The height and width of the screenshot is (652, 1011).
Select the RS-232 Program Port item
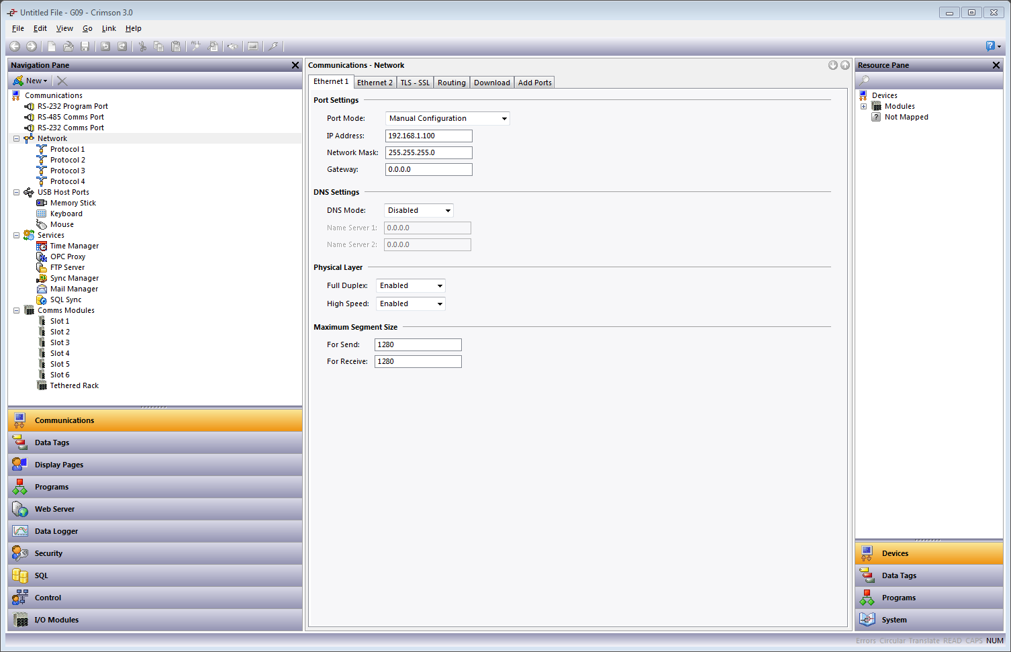point(73,106)
